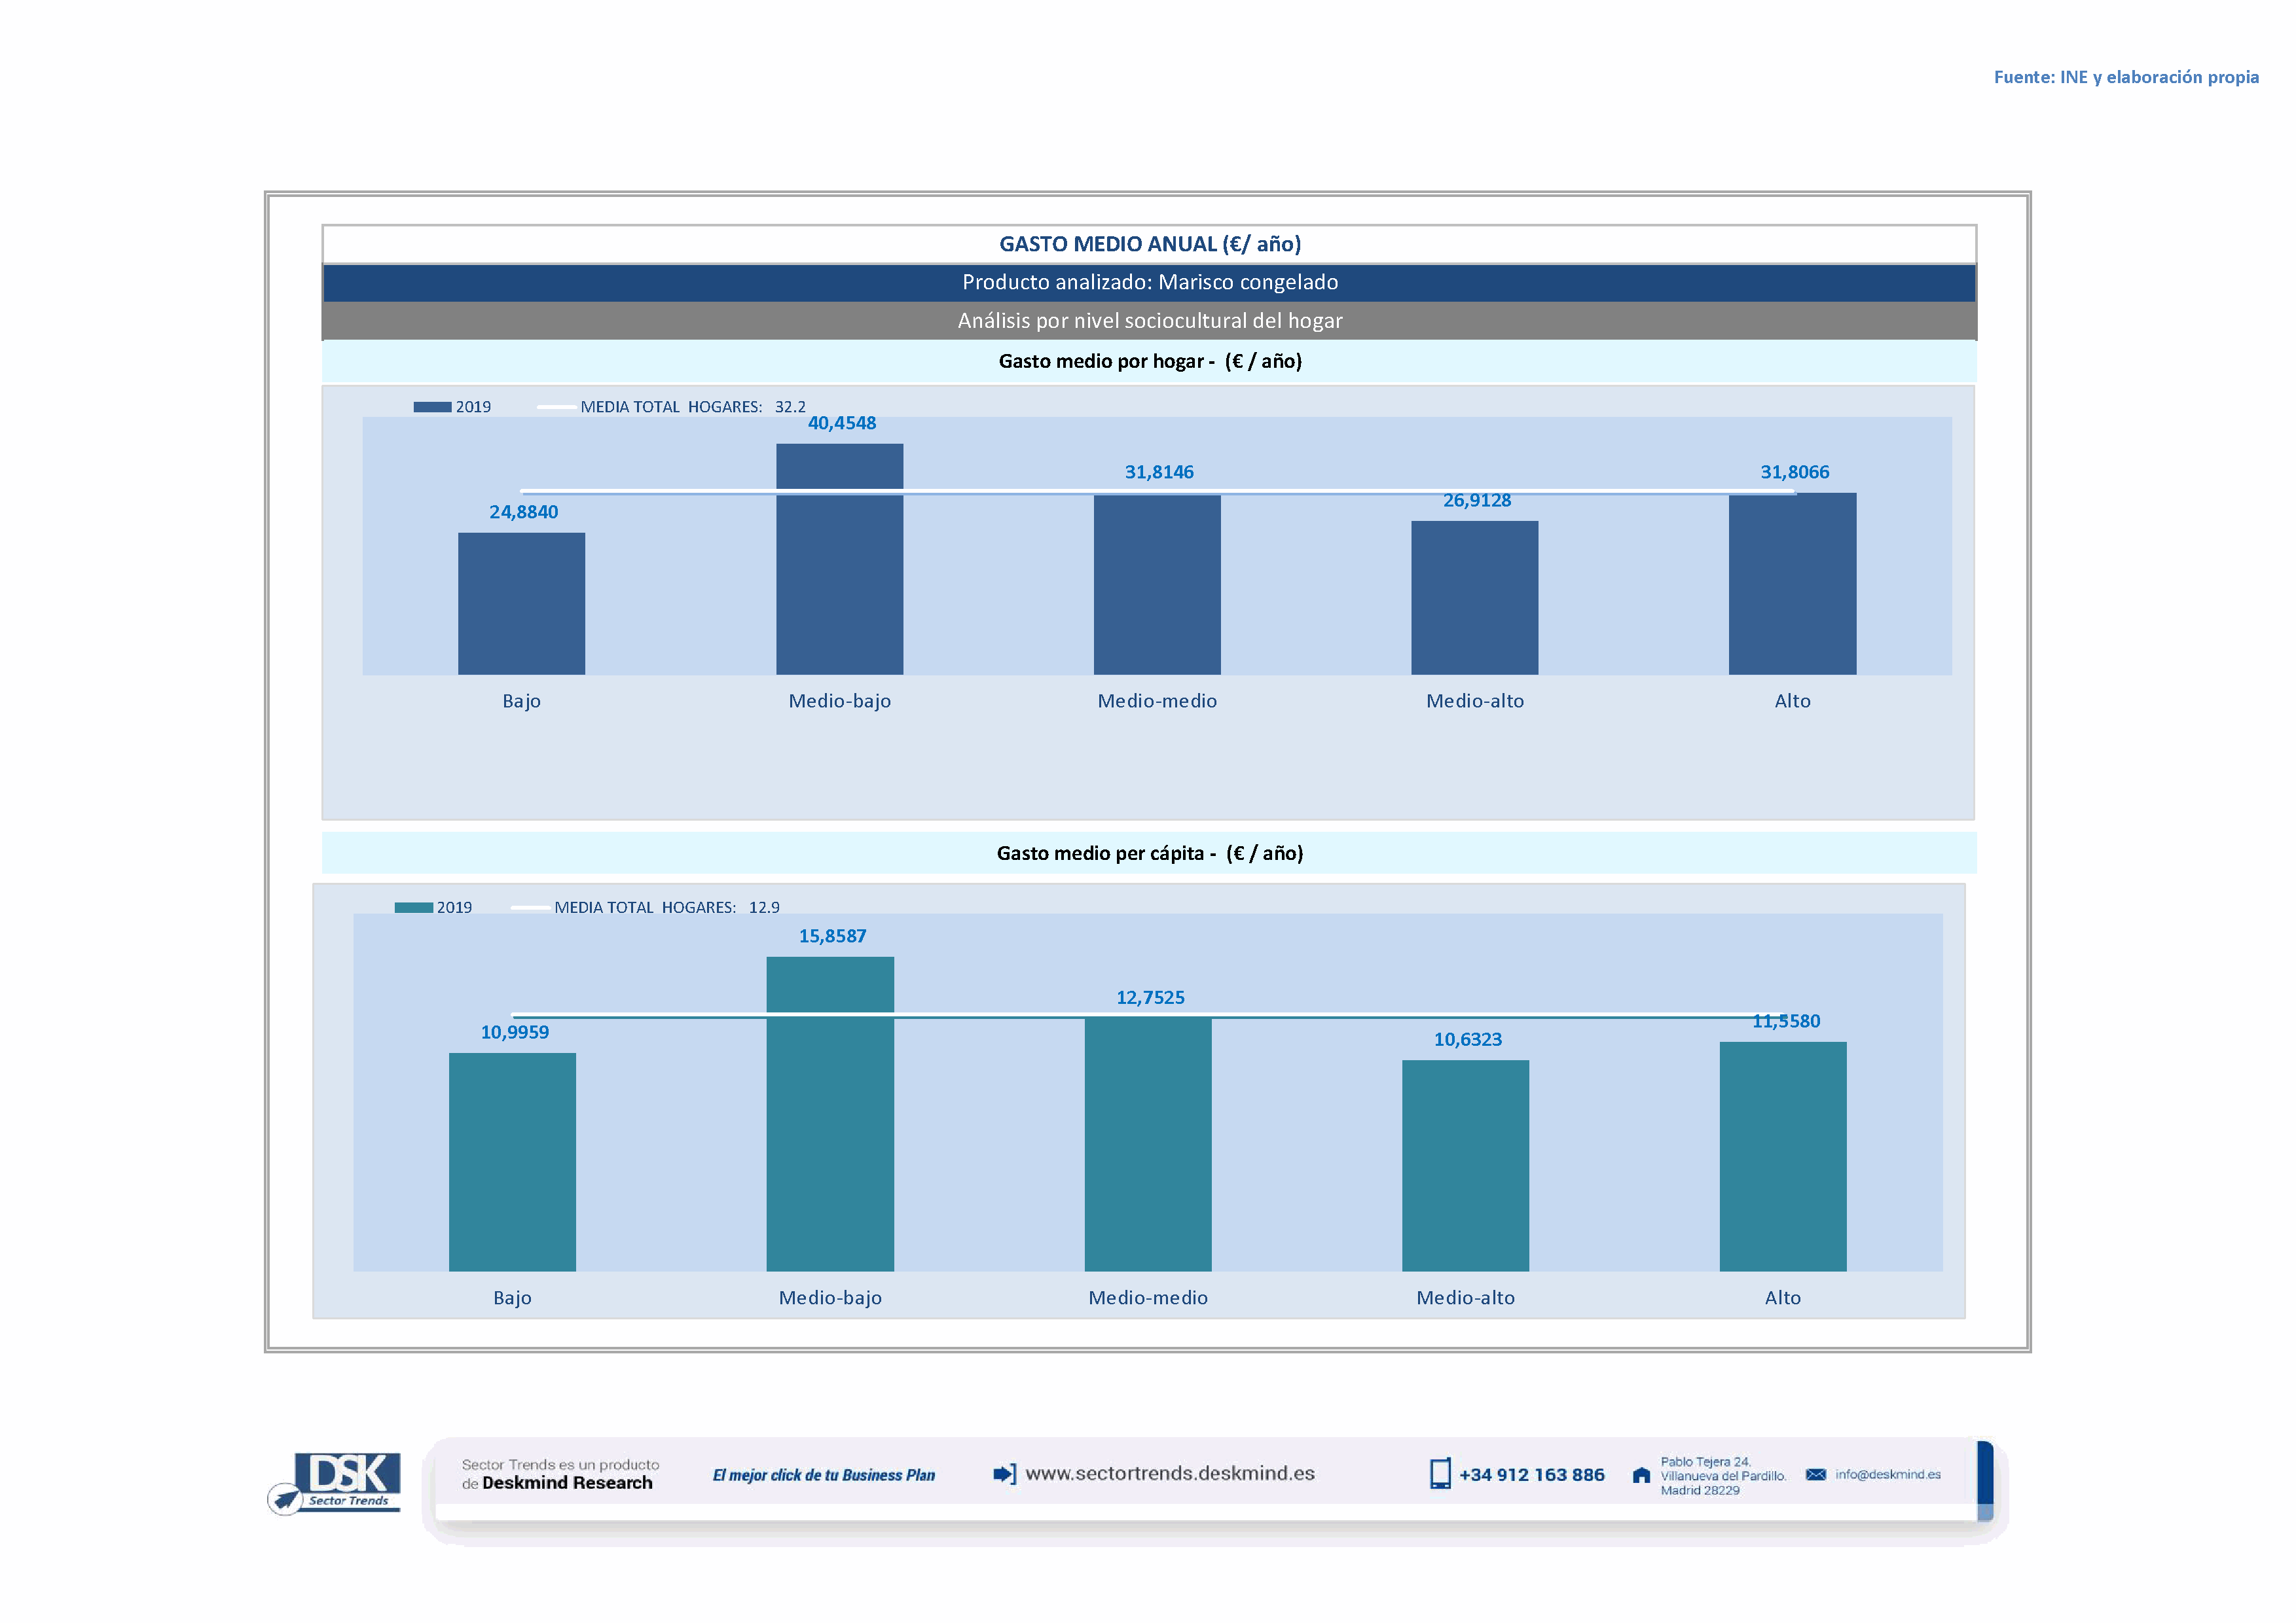Screen dimensions: 2296x1623
Task: Click the +34 912 163 886 phone number
Action: click(1531, 1475)
